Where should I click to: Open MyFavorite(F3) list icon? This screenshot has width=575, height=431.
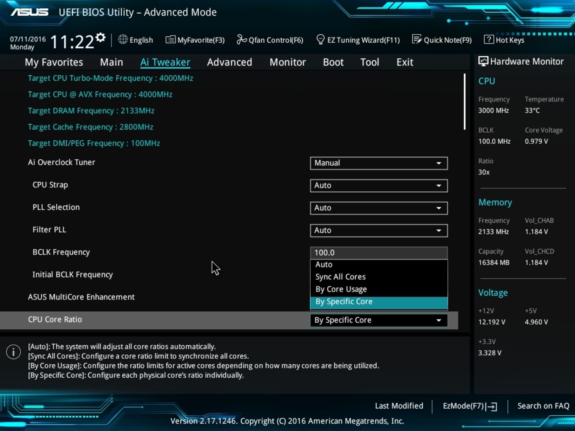point(170,40)
